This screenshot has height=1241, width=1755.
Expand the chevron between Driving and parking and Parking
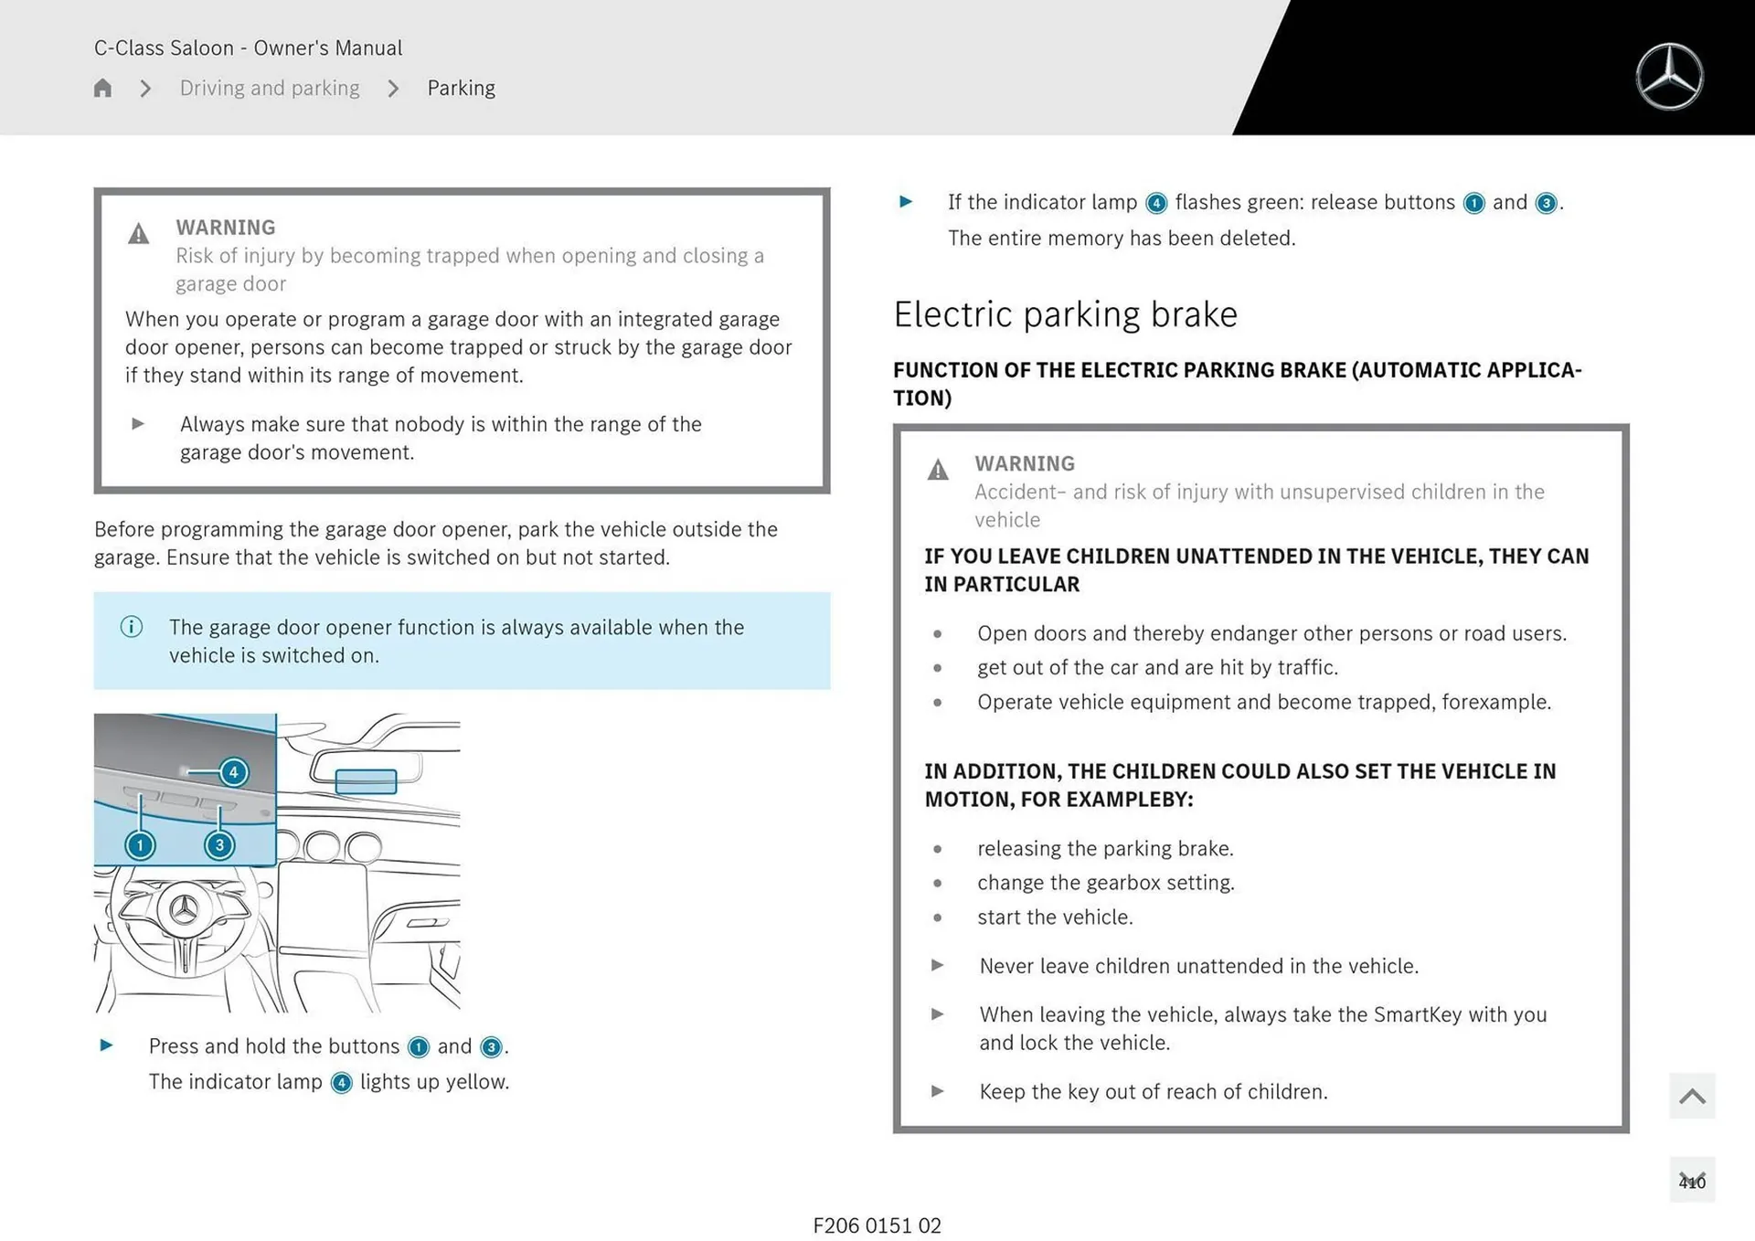[393, 88]
